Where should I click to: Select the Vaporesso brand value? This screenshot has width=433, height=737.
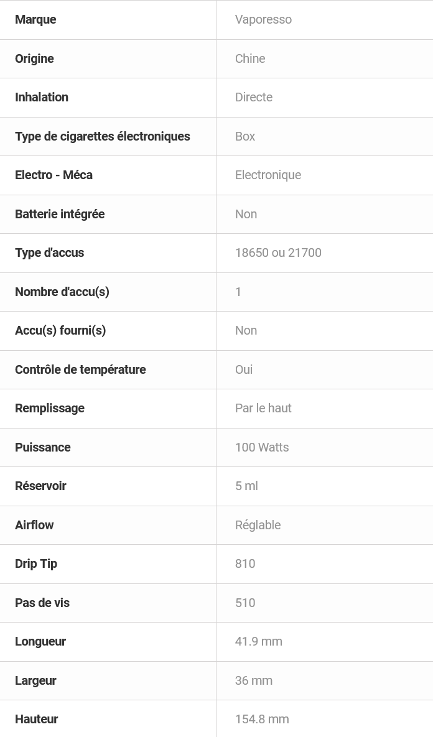pos(263,19)
